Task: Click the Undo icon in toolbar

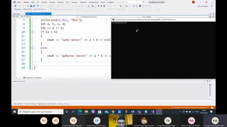Action: [x=38, y=6]
